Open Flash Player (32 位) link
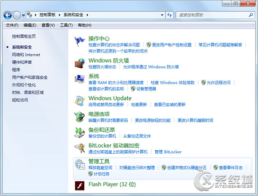 (112, 184)
